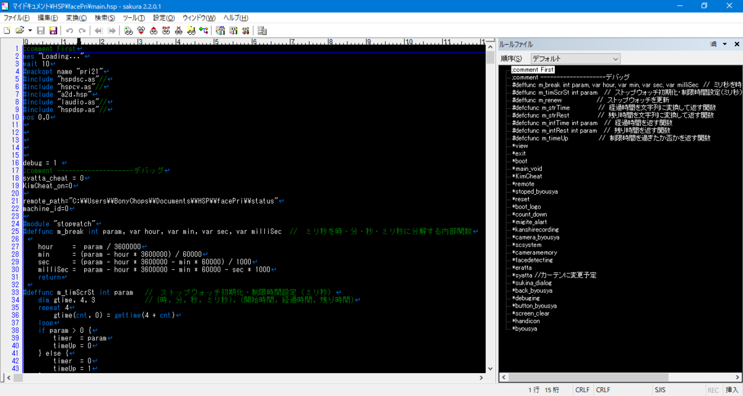743x396 pixels.
Task: Click the REC macro status indicator
Action: pos(713,390)
